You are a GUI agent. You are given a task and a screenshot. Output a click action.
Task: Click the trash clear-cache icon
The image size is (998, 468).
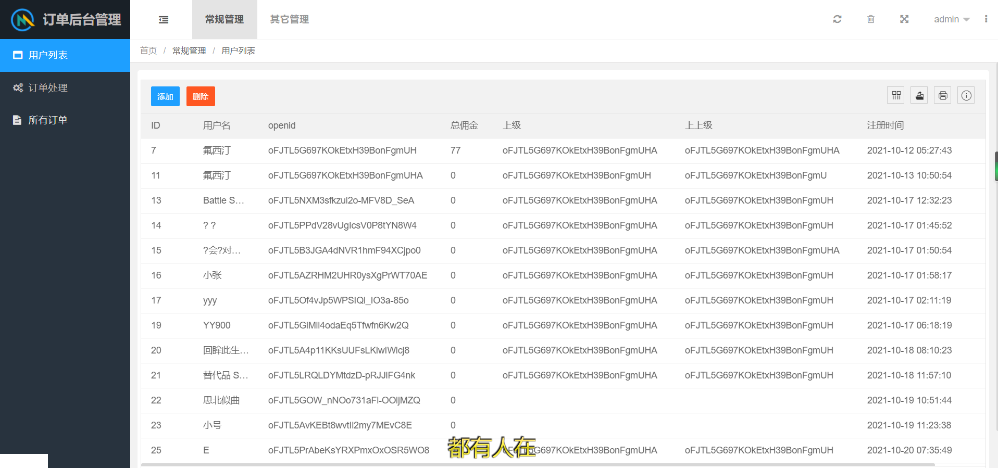click(870, 19)
